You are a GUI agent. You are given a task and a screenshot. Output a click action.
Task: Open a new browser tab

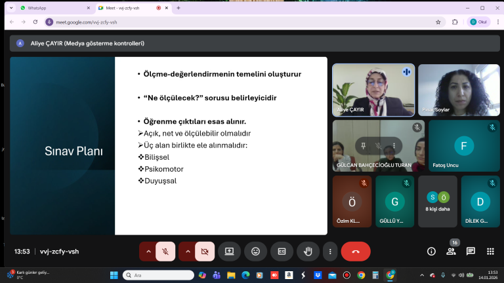point(178,8)
